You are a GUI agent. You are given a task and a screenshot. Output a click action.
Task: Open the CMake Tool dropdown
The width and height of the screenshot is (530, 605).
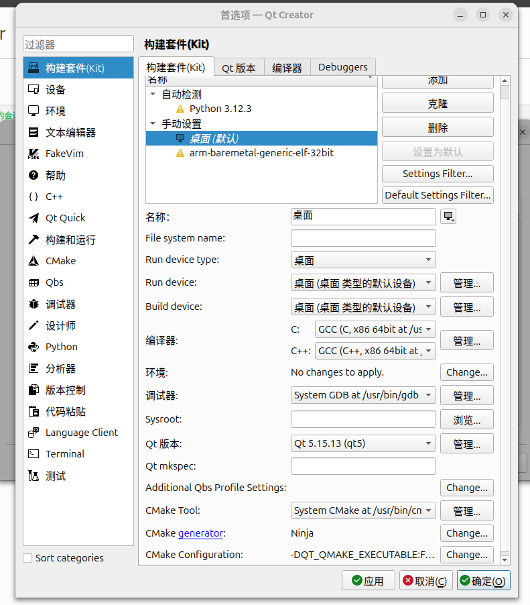[363, 510]
